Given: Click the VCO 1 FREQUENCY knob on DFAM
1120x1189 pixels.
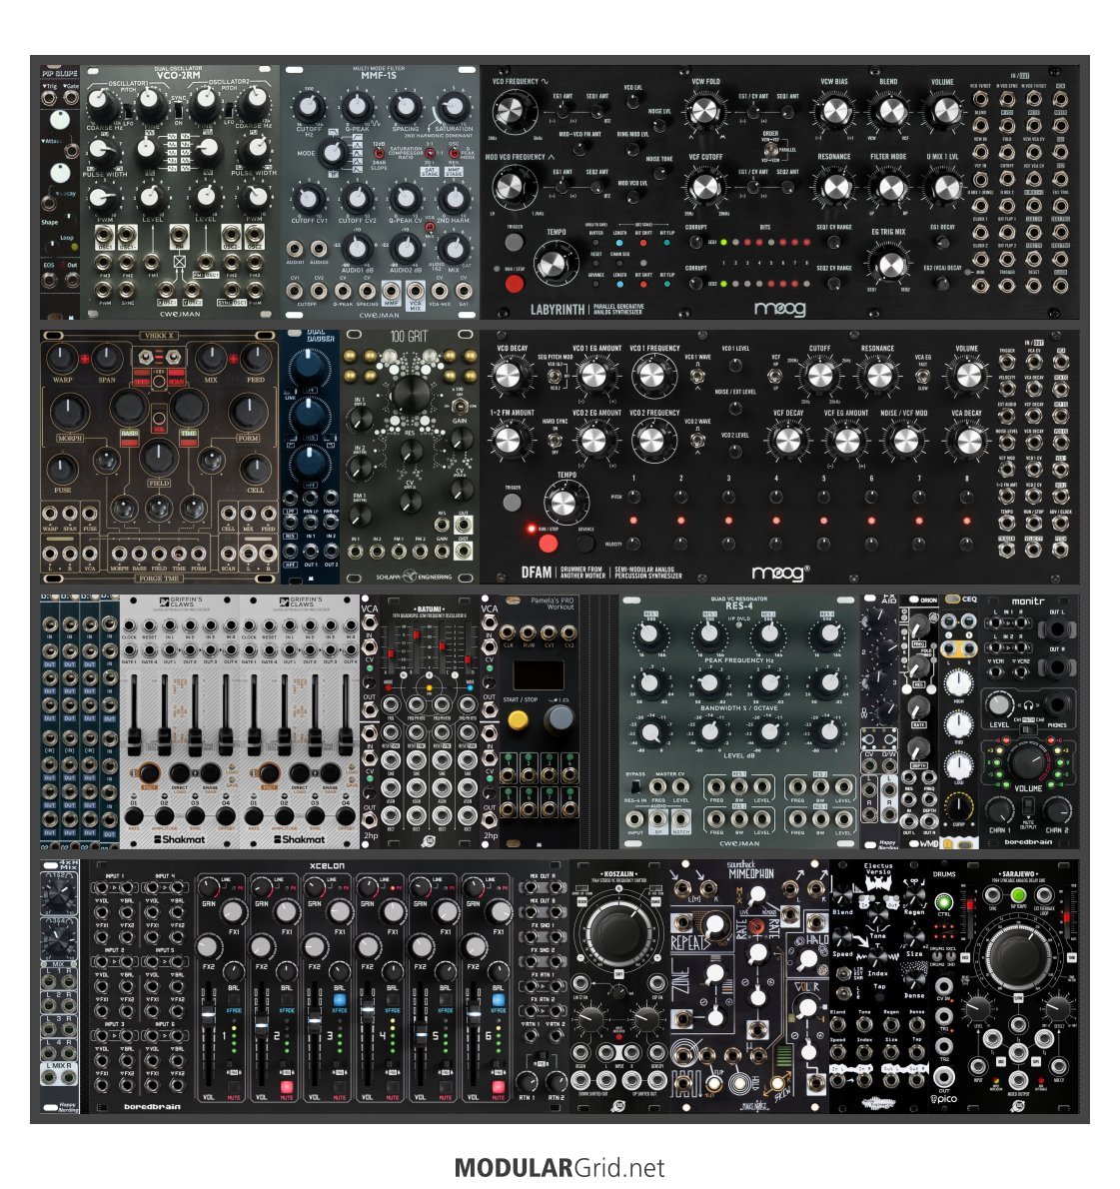Looking at the screenshot, I should point(652,376).
